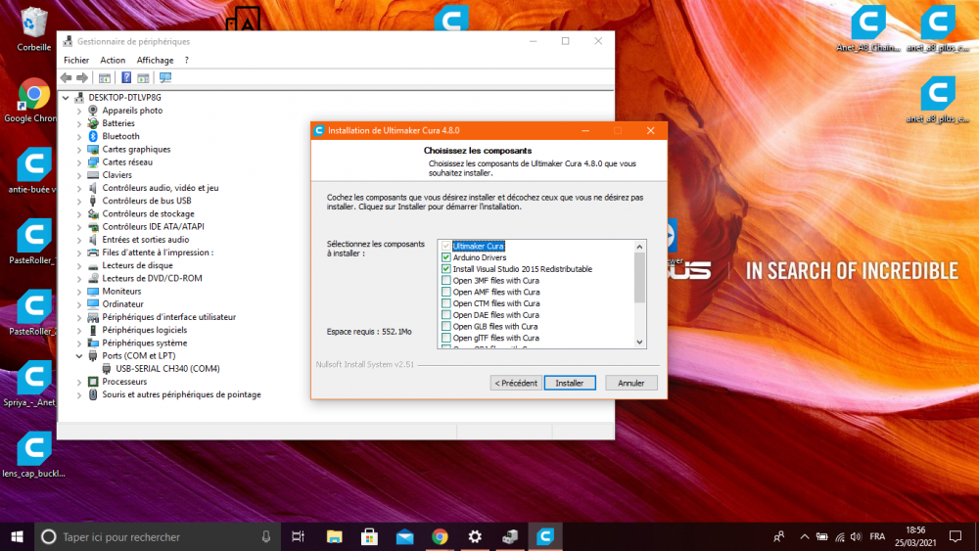This screenshot has width=979, height=551.
Task: Select the Claviers tree item
Action: pyautogui.click(x=117, y=175)
